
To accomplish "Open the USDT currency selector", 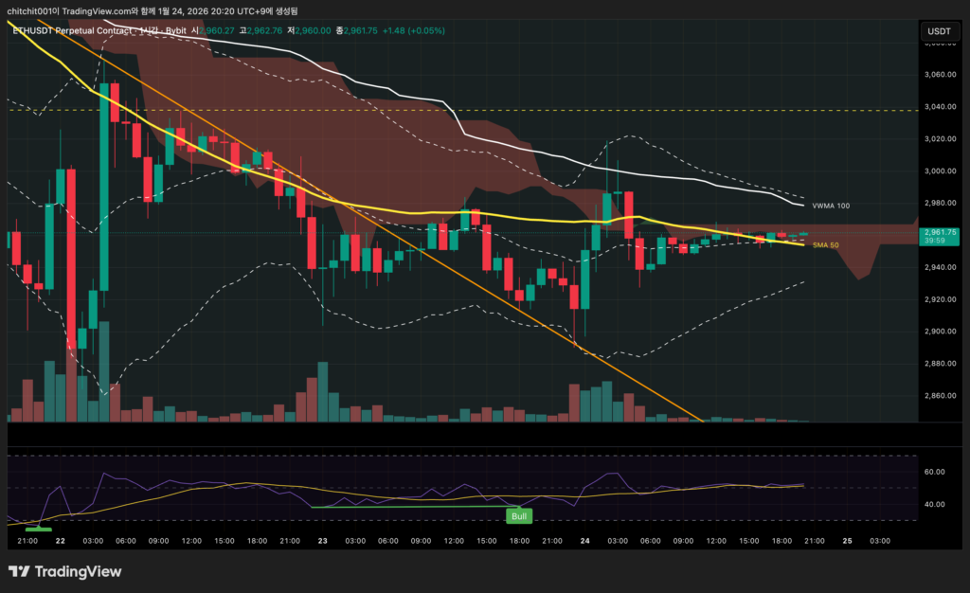I will (x=938, y=31).
